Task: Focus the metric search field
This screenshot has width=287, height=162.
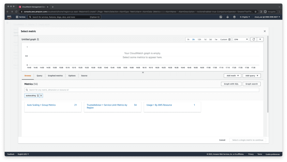Action: coord(142,90)
